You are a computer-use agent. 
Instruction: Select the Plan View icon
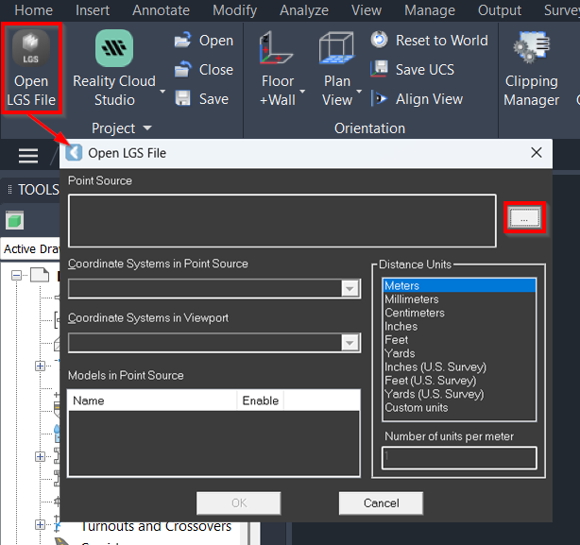click(336, 49)
